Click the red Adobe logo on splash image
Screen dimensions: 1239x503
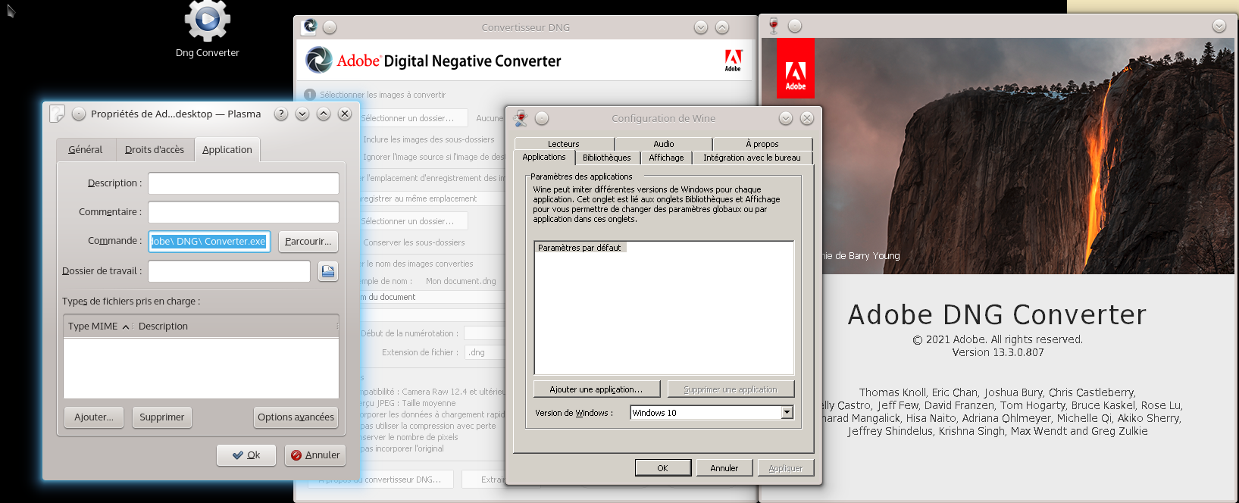point(796,69)
